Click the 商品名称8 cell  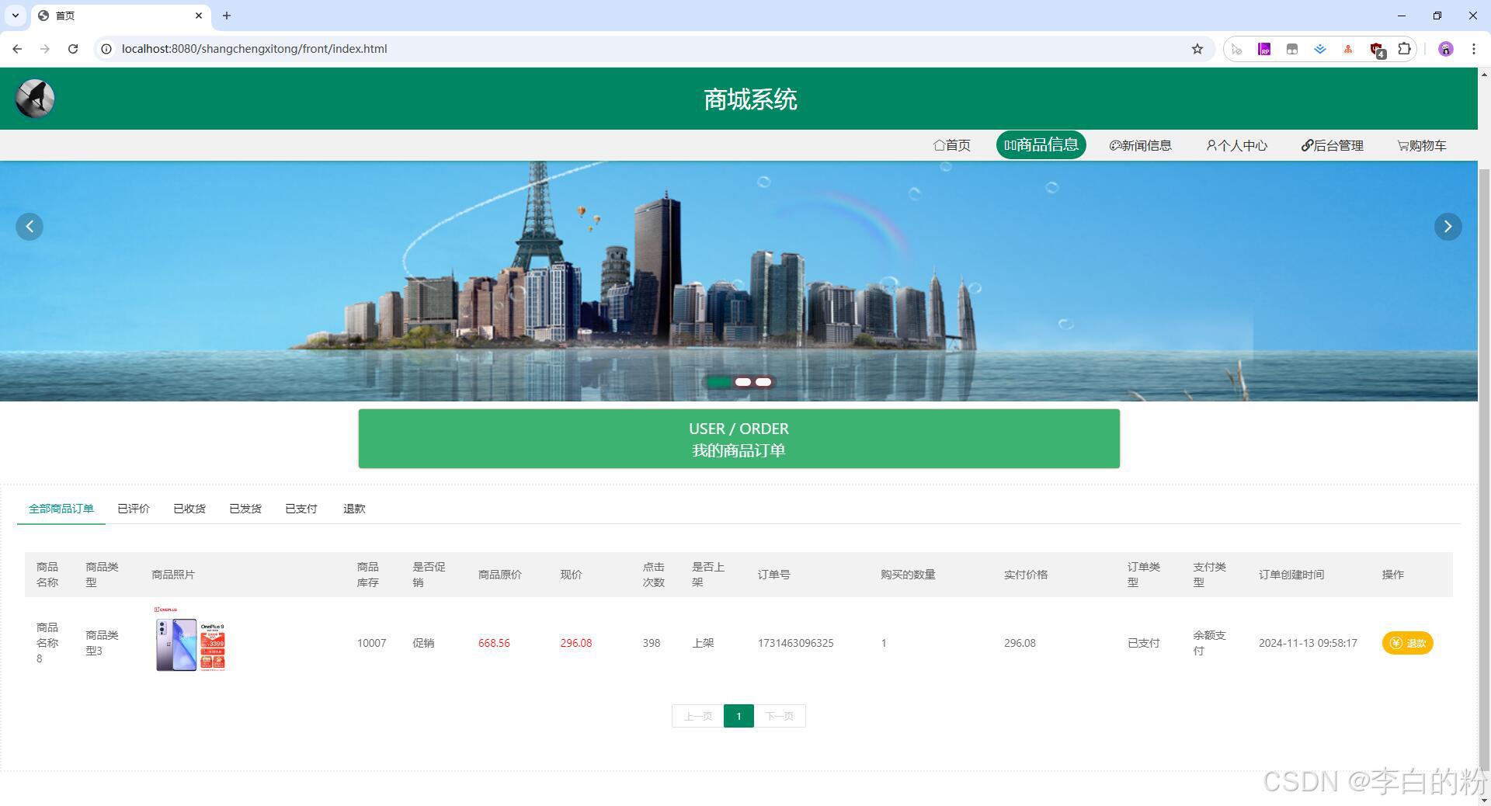click(47, 643)
